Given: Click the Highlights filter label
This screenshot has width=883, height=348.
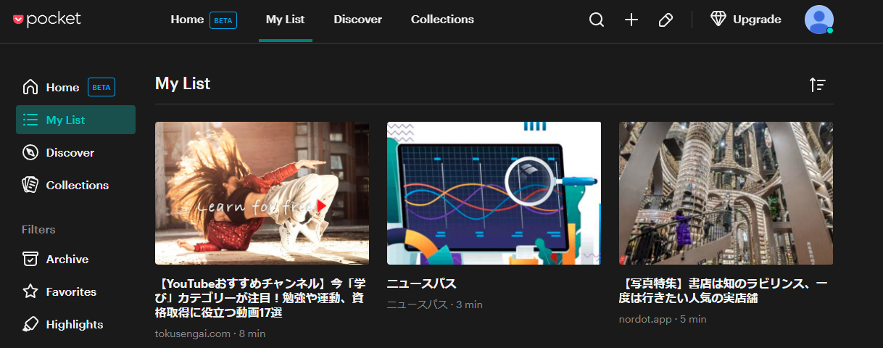Looking at the screenshot, I should pyautogui.click(x=75, y=324).
